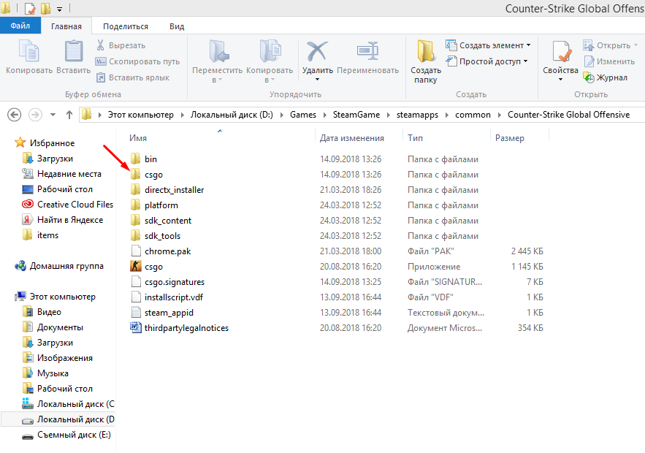Go back with the back arrow
The height and width of the screenshot is (453, 645).
tap(15, 115)
